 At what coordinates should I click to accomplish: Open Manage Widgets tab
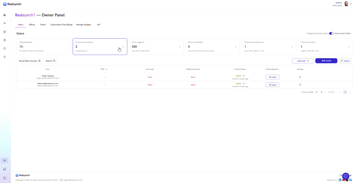pos(84,25)
